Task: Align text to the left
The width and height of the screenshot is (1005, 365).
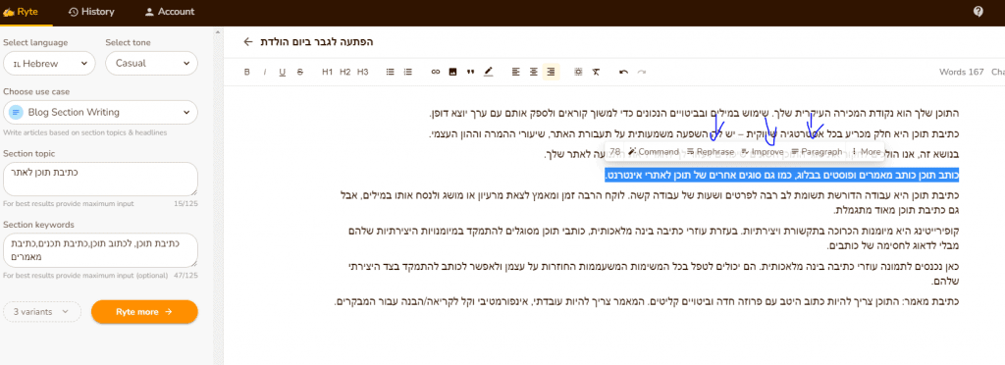Action: (x=516, y=73)
